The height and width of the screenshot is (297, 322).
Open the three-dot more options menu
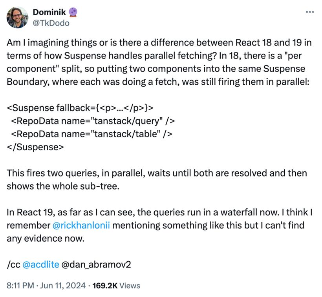310,12
